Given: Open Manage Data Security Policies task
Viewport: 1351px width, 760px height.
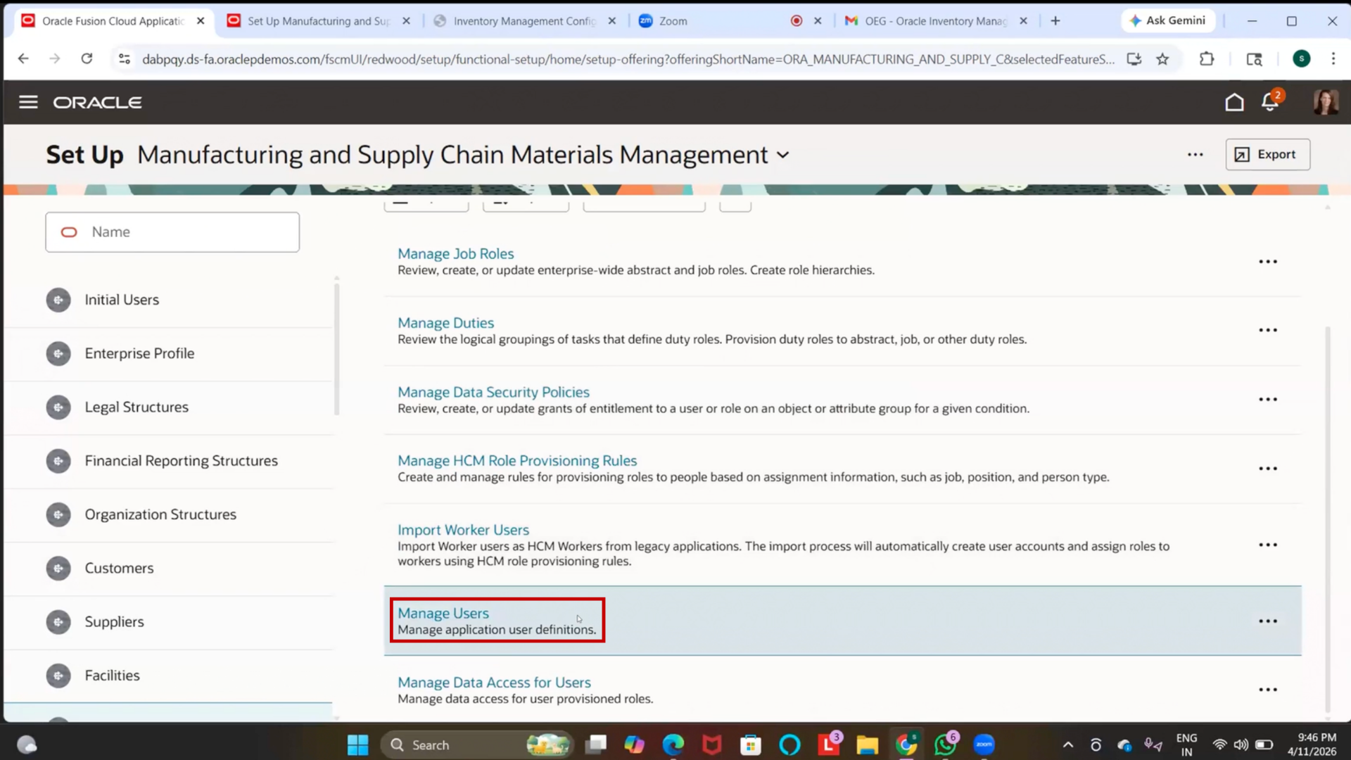Looking at the screenshot, I should [493, 392].
